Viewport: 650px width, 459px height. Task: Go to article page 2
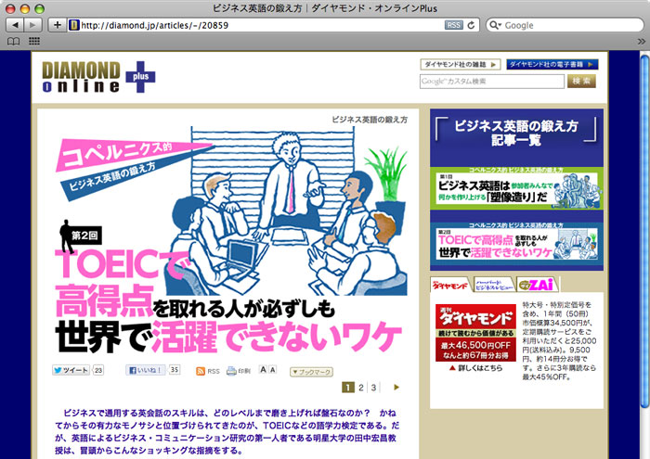(361, 388)
